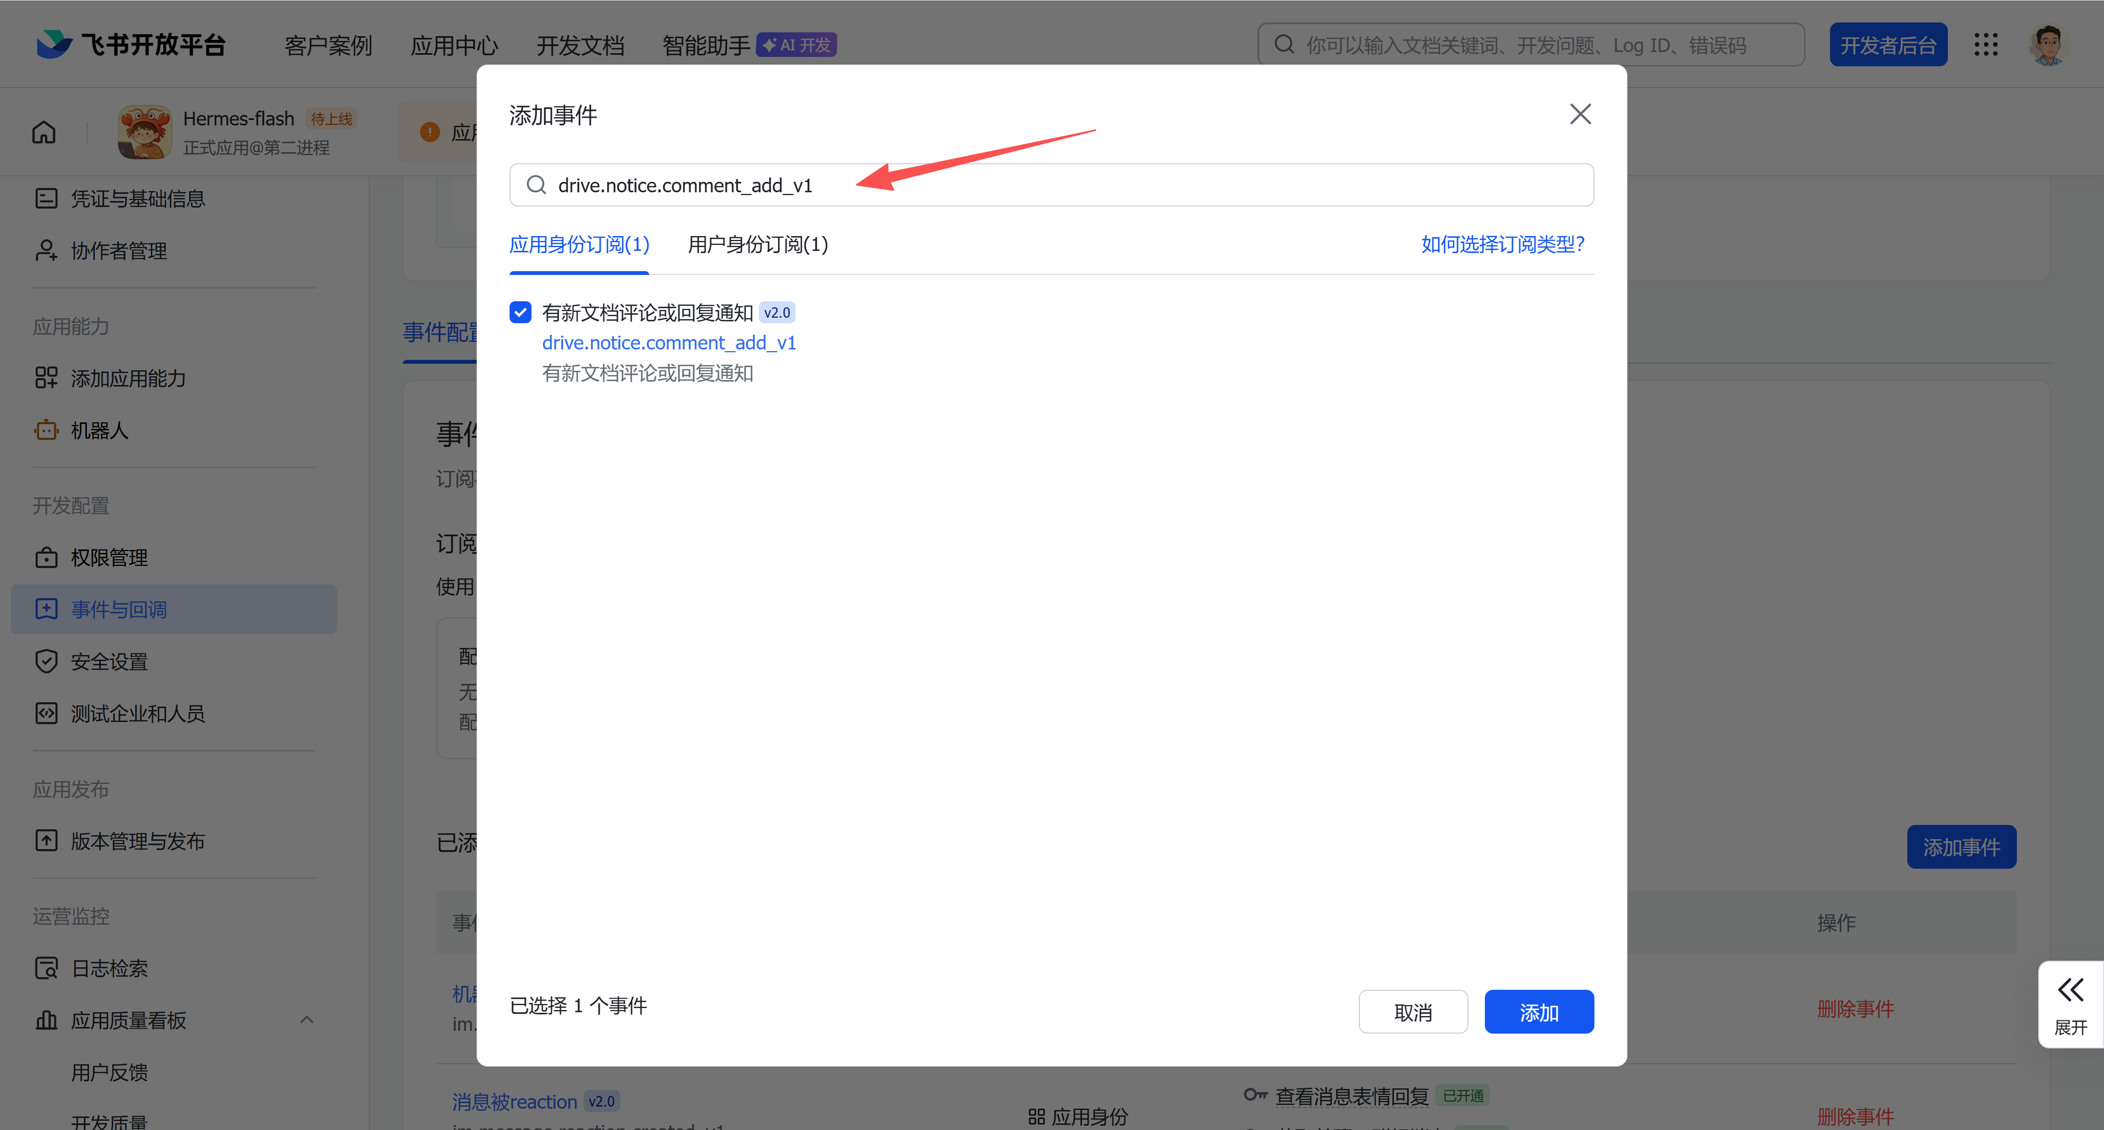Close the 添加事件 dialog with X
This screenshot has height=1130, width=2104.
point(1580,114)
